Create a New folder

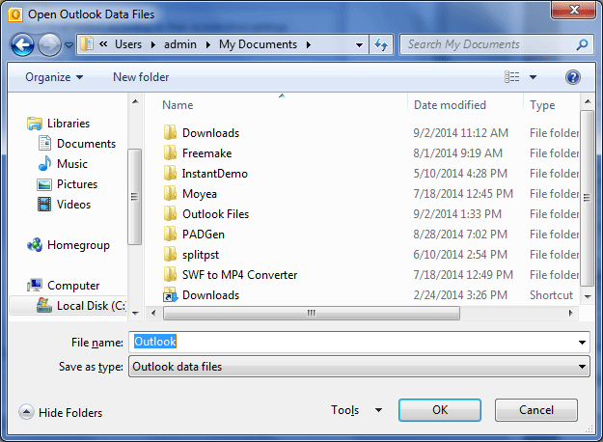pos(141,77)
